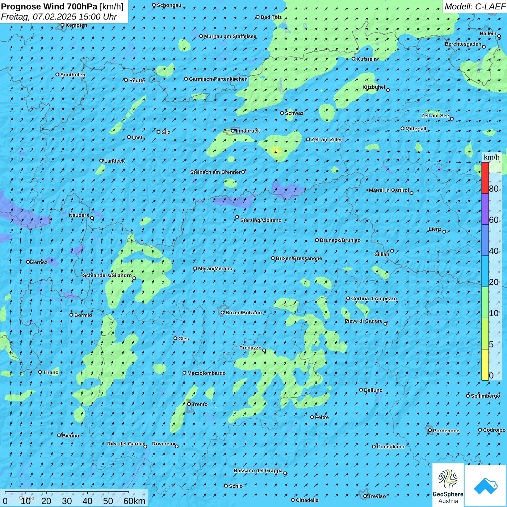Select the Landeck label
Screen dimensions: 507x507
tap(114, 161)
